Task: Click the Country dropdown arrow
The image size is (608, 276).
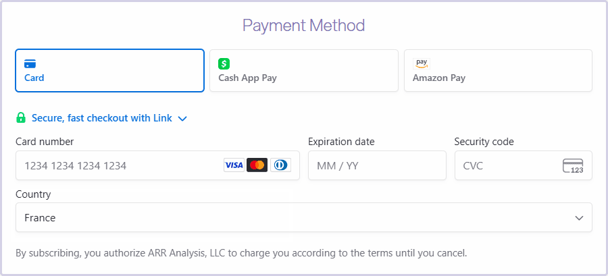Action: [x=579, y=218]
